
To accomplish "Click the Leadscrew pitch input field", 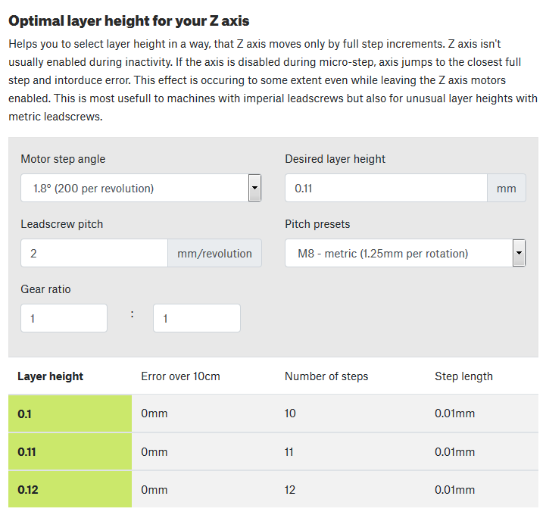I will coord(94,253).
